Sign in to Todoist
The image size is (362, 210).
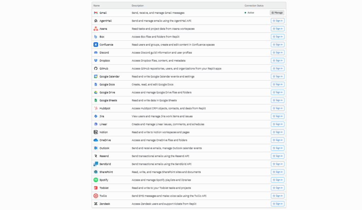point(278,188)
